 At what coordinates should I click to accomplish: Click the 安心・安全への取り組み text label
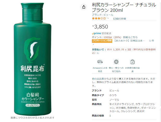[116, 69]
